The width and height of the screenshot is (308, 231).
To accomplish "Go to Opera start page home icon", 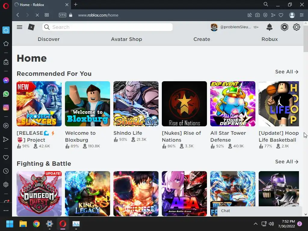I will click(x=6, y=30).
